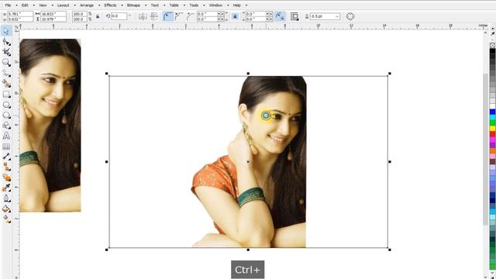Toggle the edit corners together lock
This screenshot has height=279, width=496.
point(235,16)
